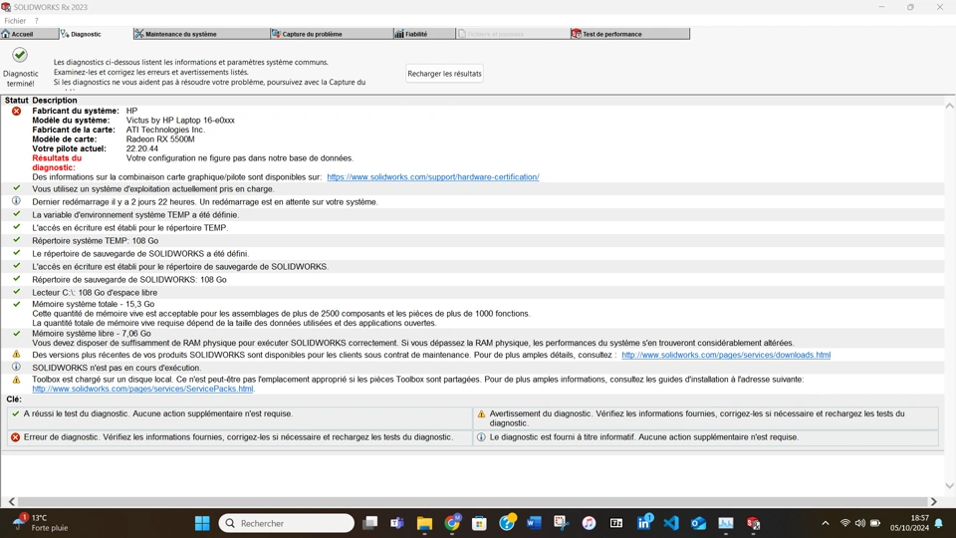Click the Rechercher taskbar search box
This screenshot has height=538, width=956.
point(287,523)
